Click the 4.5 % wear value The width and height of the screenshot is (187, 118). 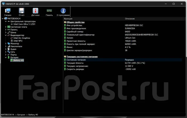tap(128, 47)
